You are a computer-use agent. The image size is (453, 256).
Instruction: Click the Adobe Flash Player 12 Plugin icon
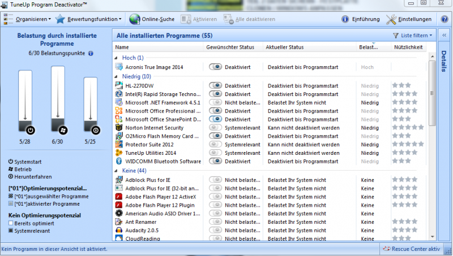point(119,205)
